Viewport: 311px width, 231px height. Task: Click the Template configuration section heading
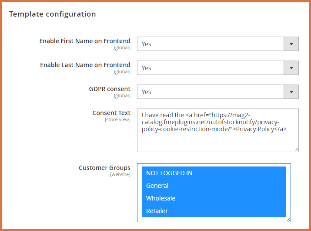[x=52, y=14]
